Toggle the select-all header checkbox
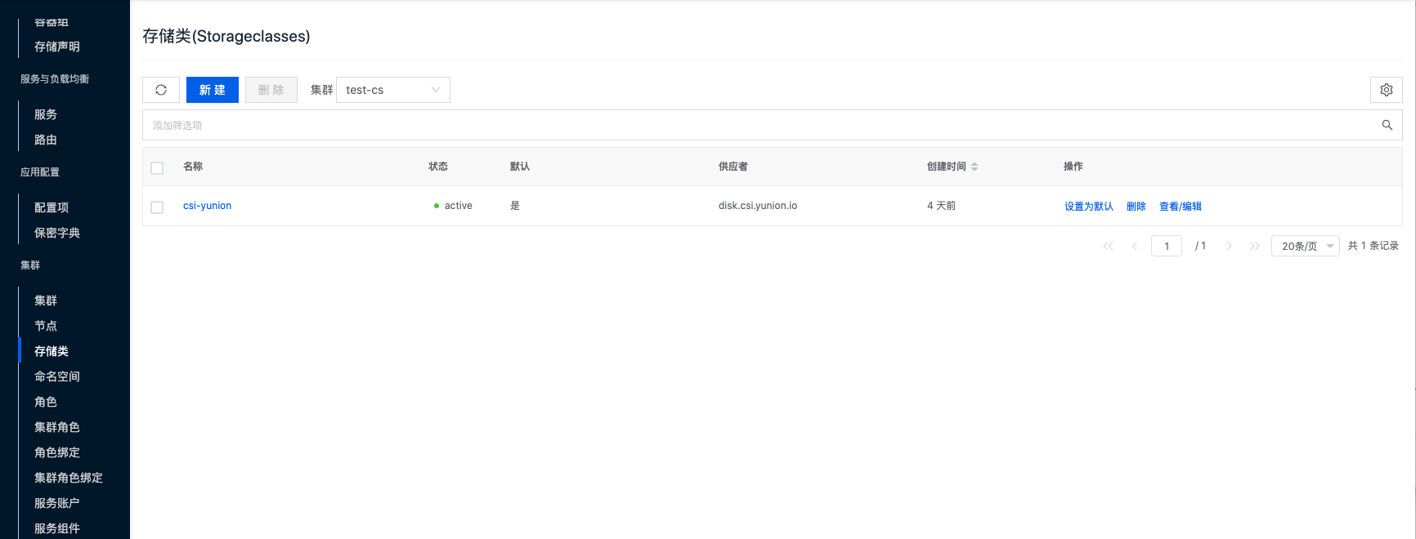The height and width of the screenshot is (539, 1416). [157, 167]
